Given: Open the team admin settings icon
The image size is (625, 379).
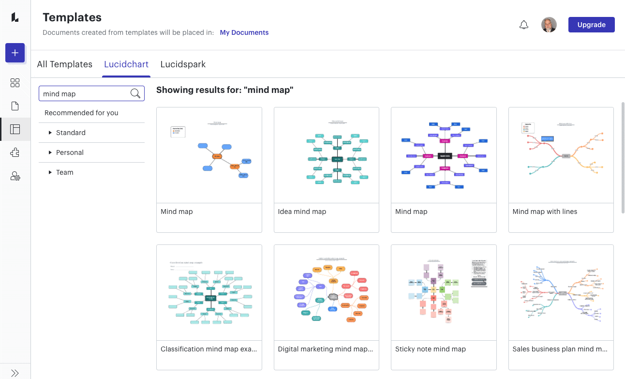Looking at the screenshot, I should (15, 176).
